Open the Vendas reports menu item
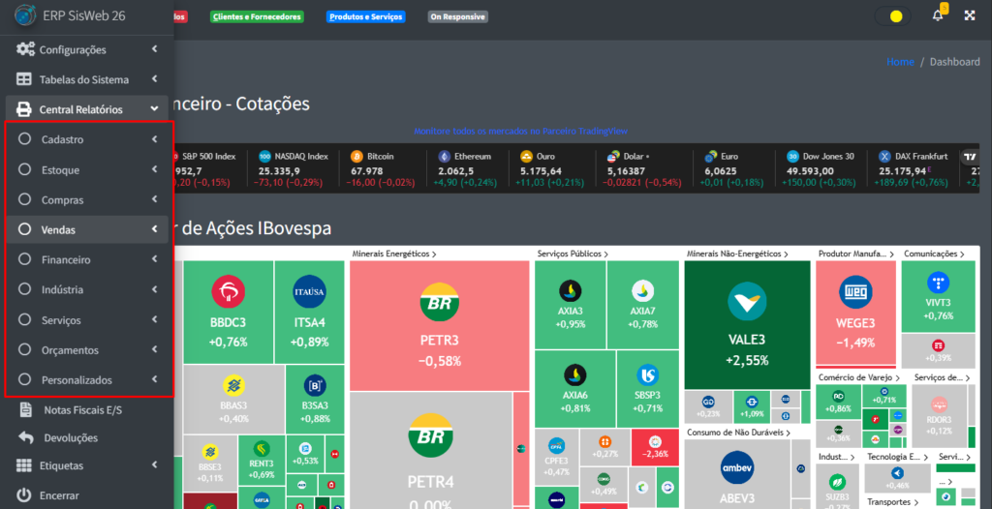Viewport: 992px width, 509px height. tap(58, 230)
